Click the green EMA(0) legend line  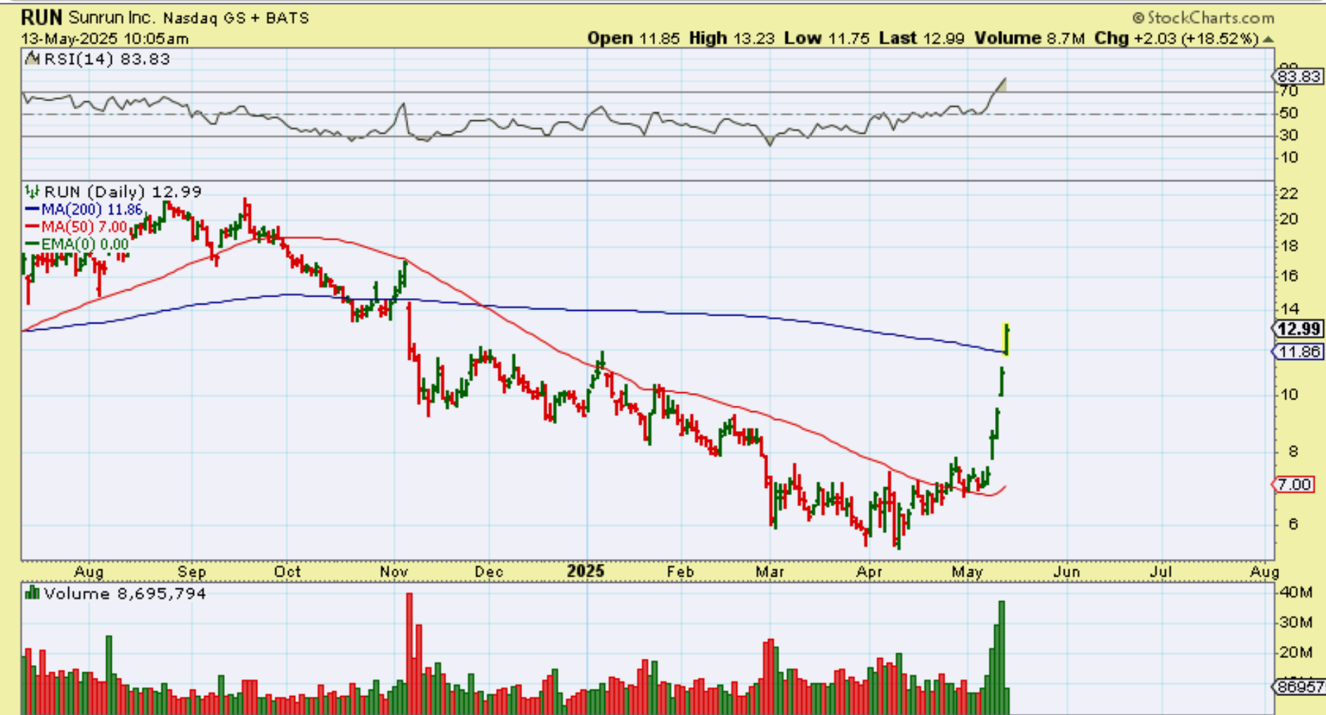pos(32,245)
